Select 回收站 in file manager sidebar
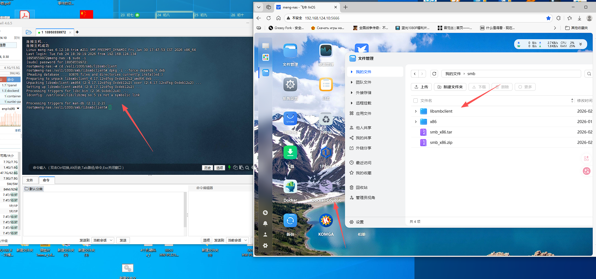The width and height of the screenshot is (596, 279). pos(361,187)
